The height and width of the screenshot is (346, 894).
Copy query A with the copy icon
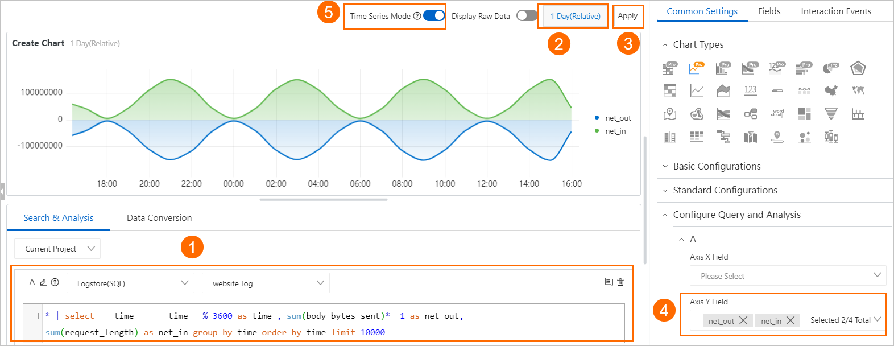(x=609, y=282)
